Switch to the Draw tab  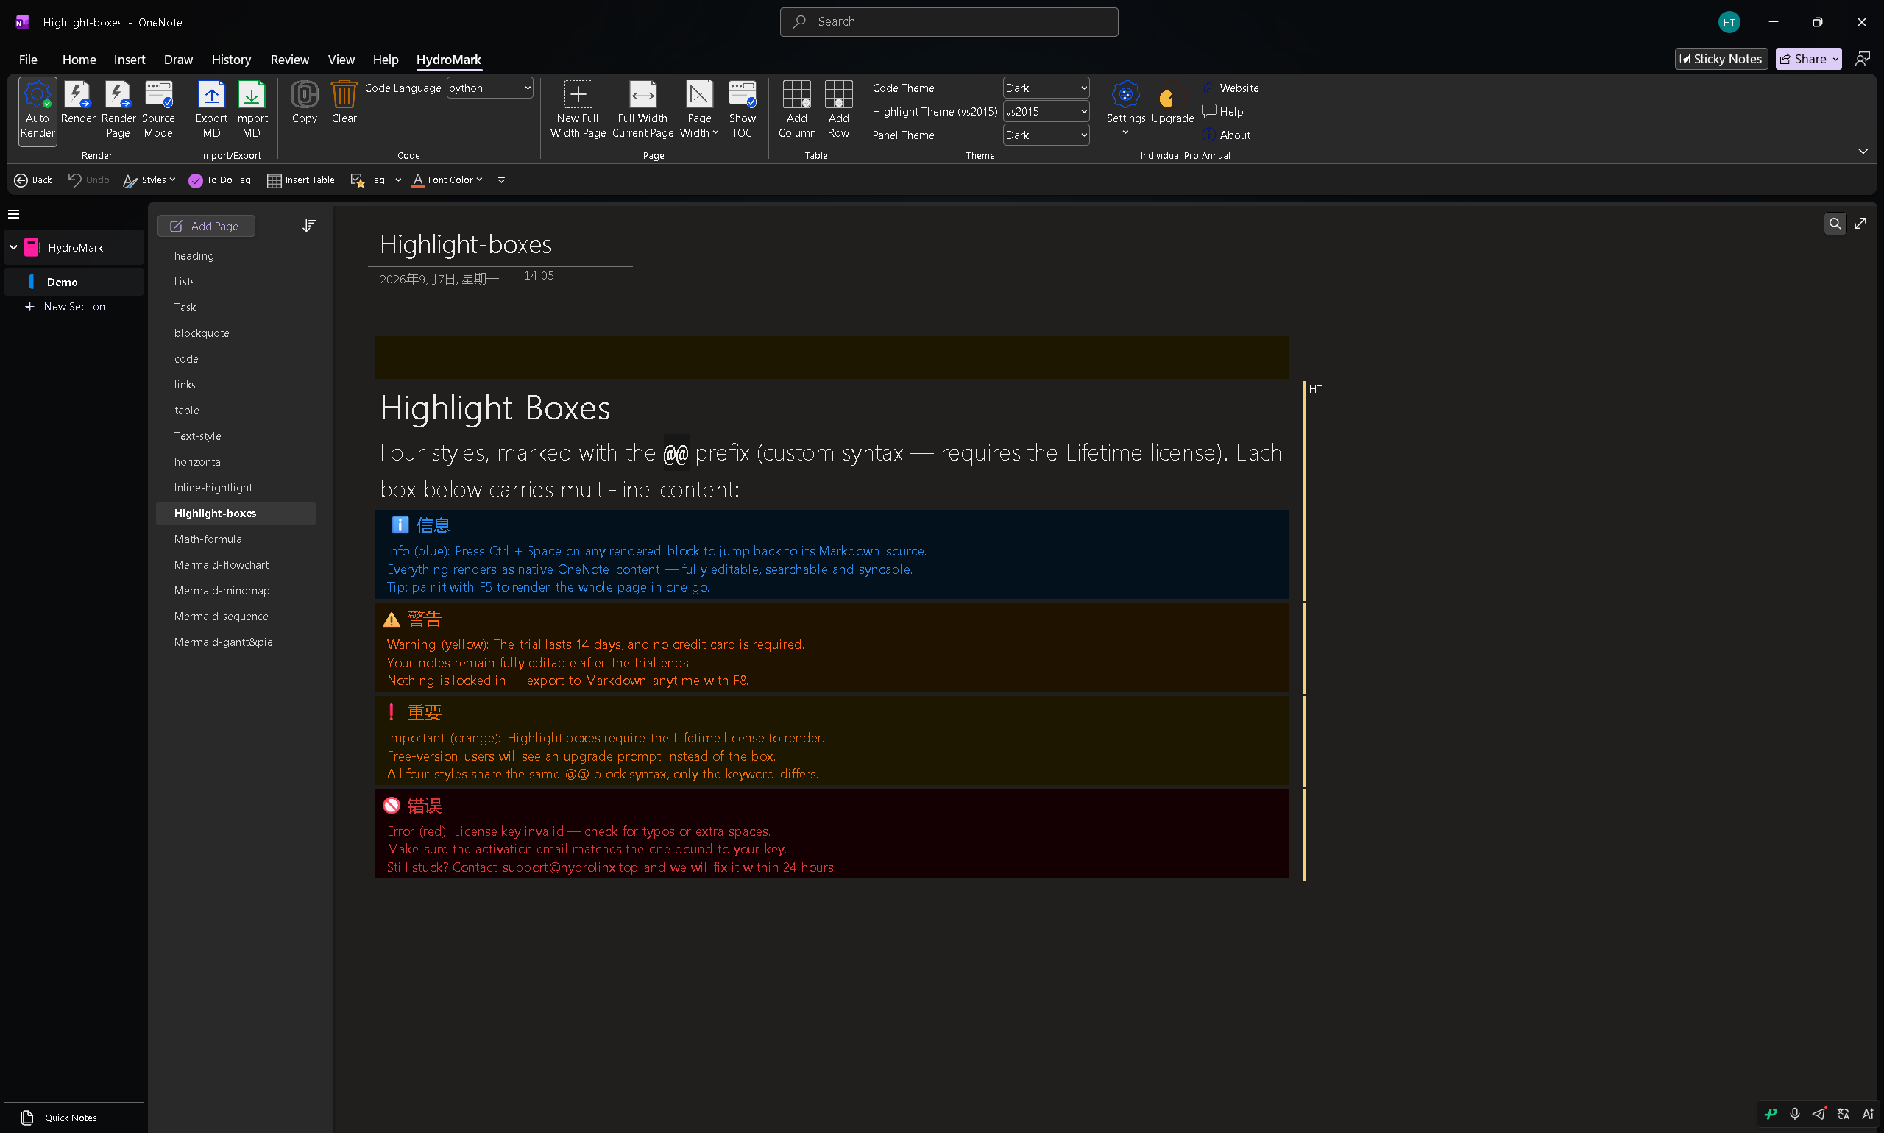[x=178, y=60]
